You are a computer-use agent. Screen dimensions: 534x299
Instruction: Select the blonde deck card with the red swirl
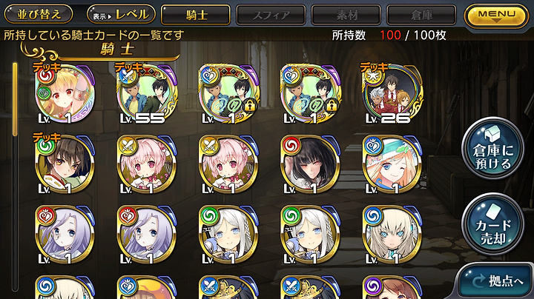tap(65, 93)
